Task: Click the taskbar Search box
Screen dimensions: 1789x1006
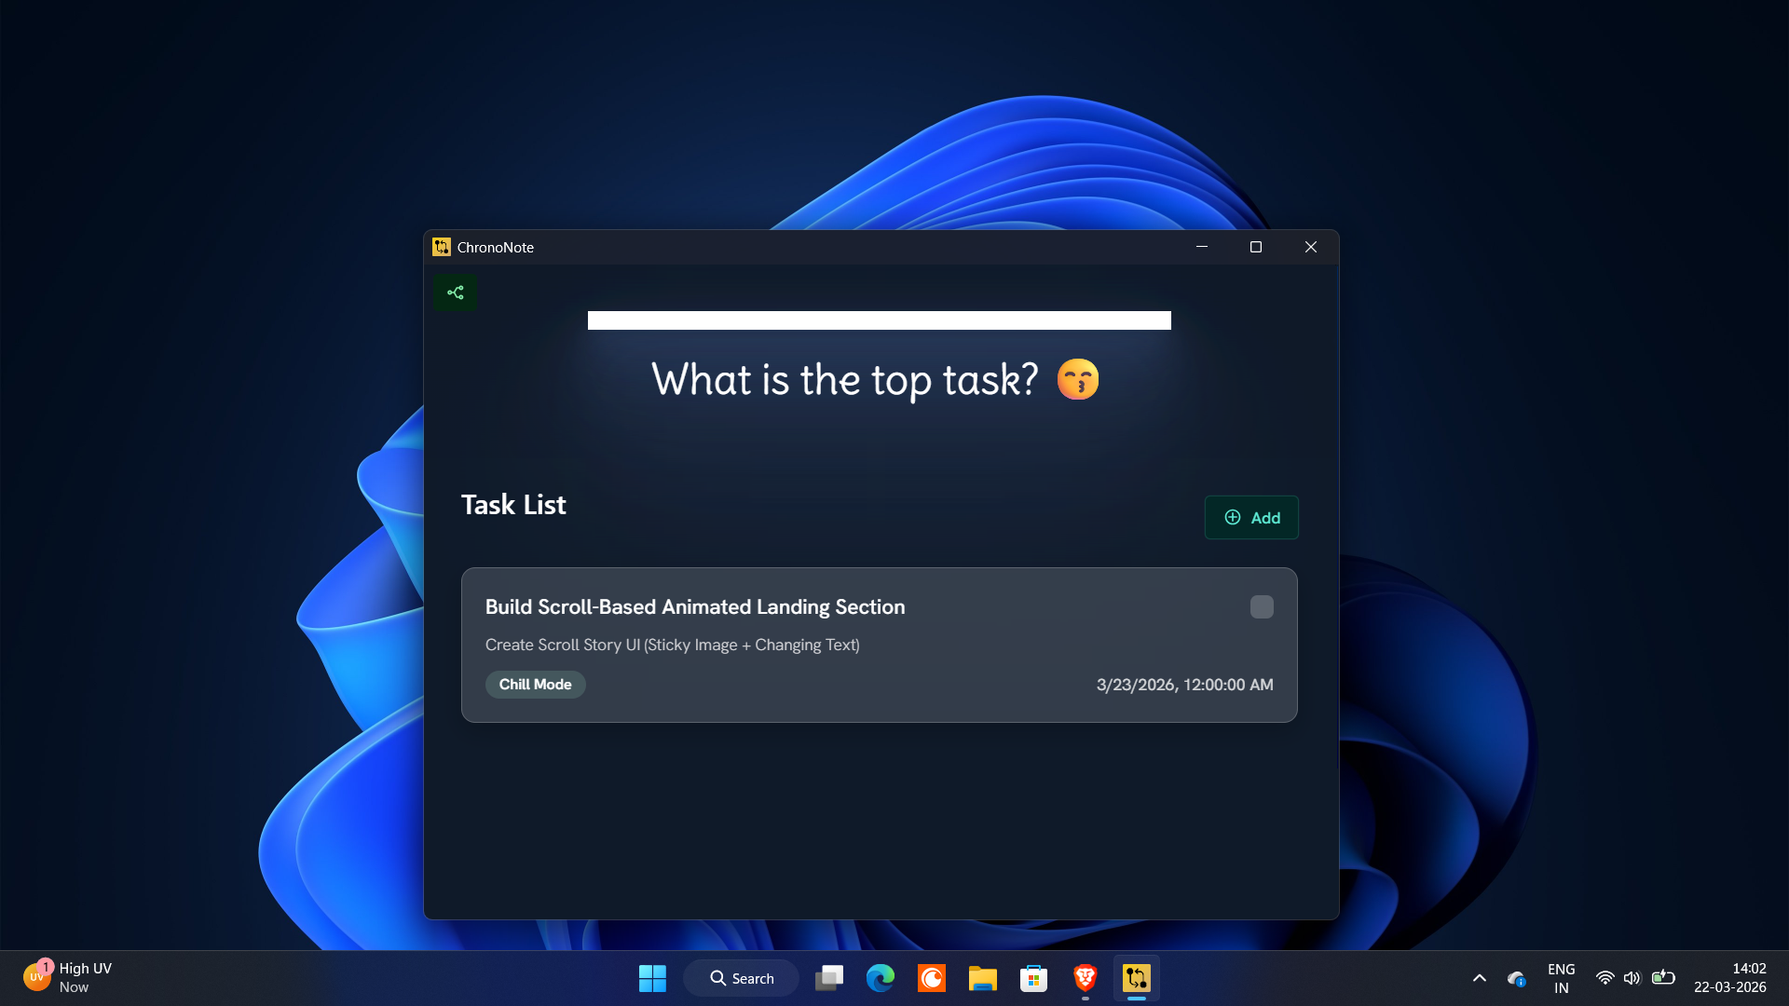Action: click(x=742, y=978)
